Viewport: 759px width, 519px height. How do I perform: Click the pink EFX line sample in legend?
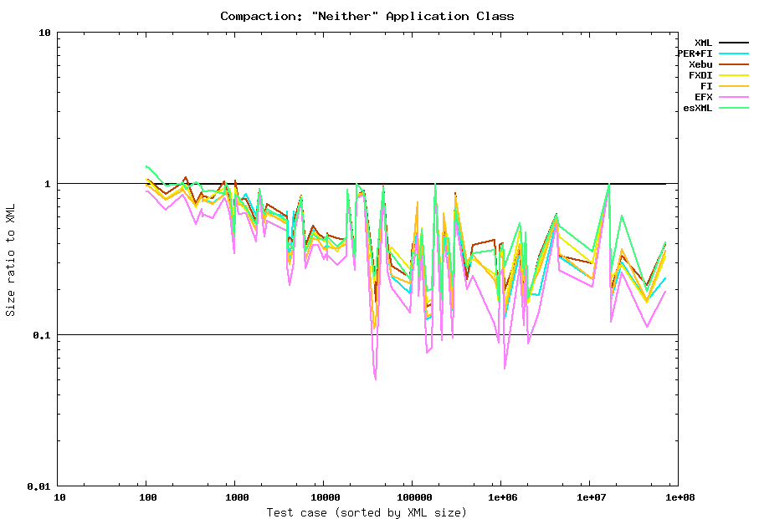point(734,97)
